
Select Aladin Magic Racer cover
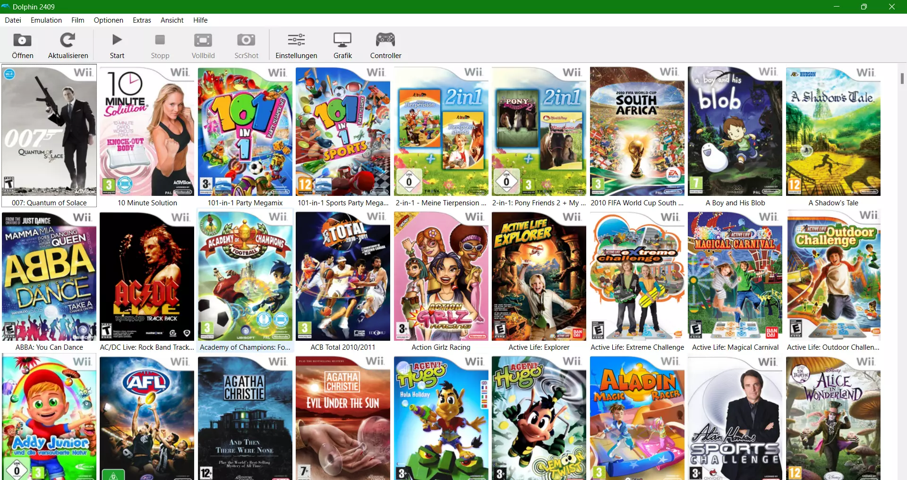point(637,418)
